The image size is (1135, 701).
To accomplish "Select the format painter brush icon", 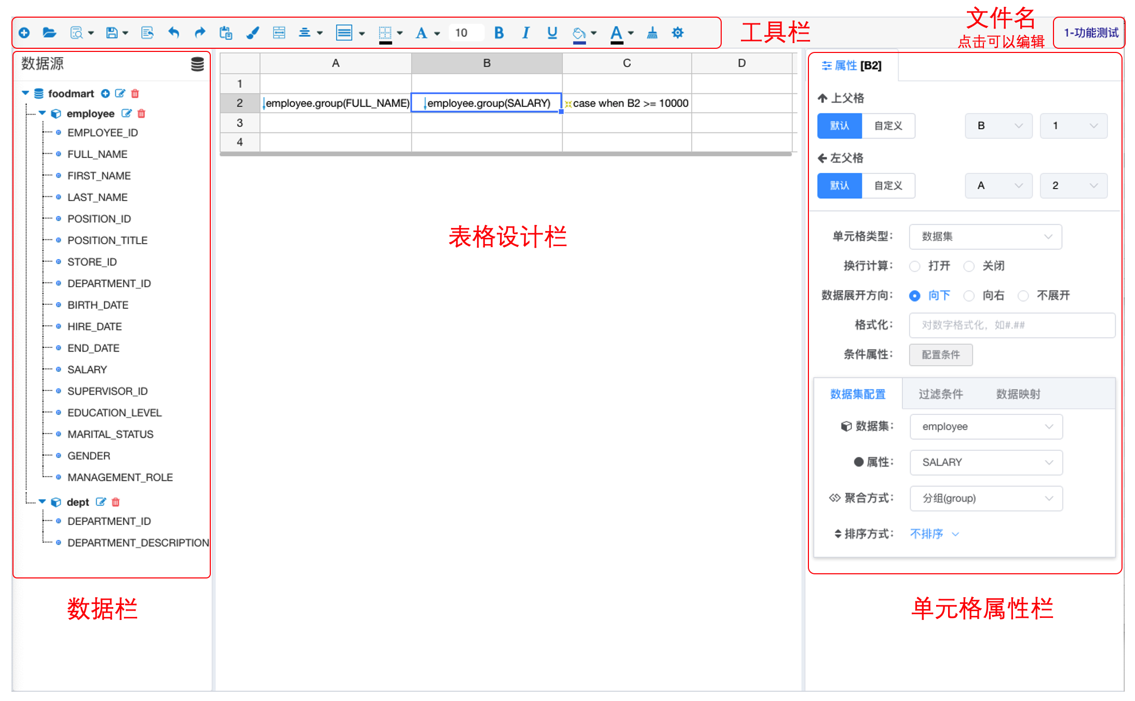I will click(x=252, y=33).
